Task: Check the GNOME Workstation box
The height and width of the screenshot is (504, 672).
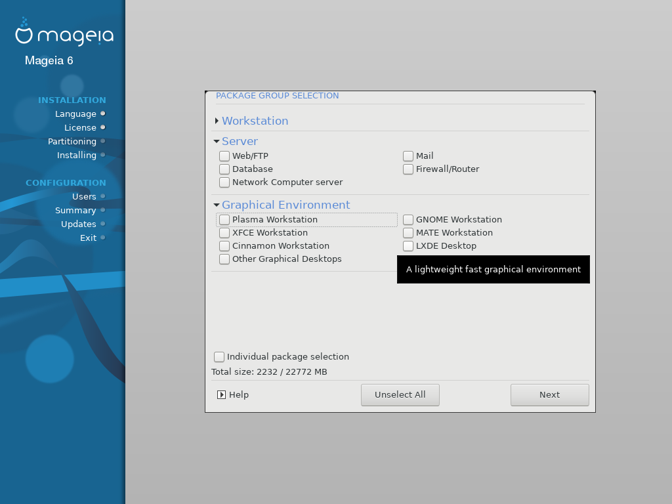Action: tap(408, 220)
